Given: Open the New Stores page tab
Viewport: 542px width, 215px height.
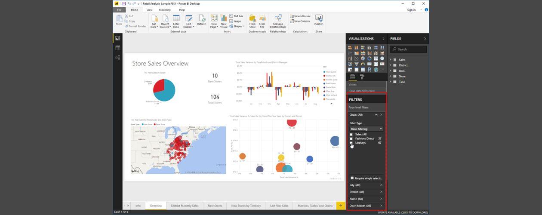Looking at the screenshot, I should coord(215,206).
